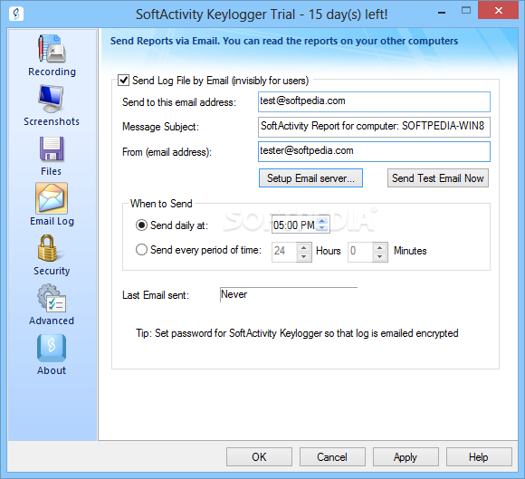Decrease the Hours value with down arrow

(303, 256)
